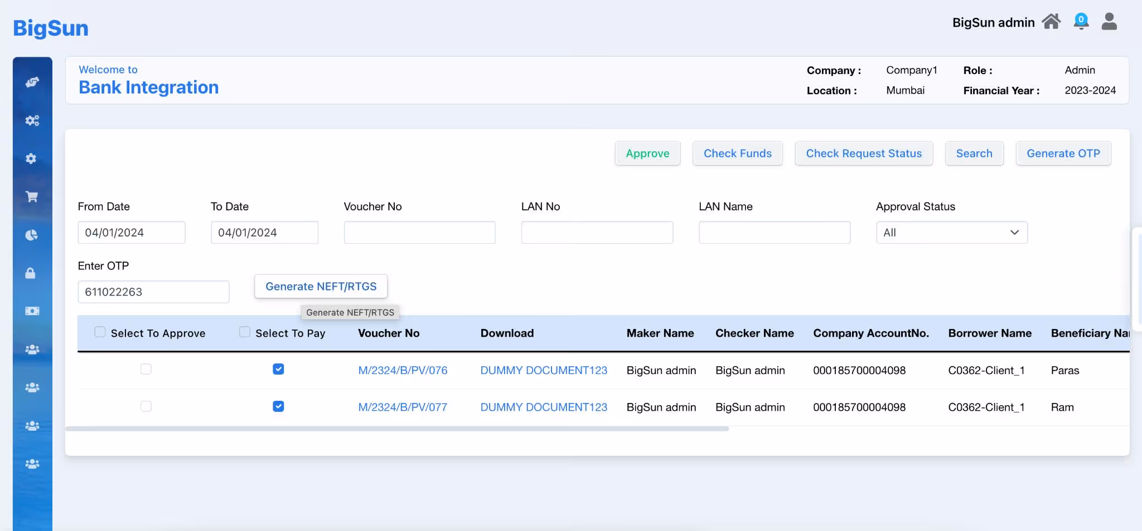The image size is (1142, 531).
Task: Open the handshake icon in sidebar
Action: click(x=32, y=82)
